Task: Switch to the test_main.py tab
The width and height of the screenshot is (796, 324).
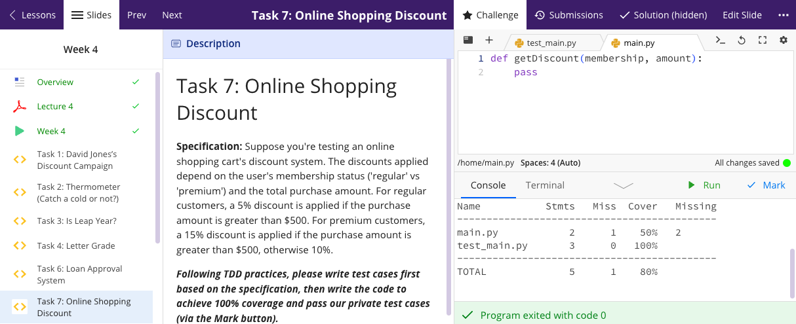Action: coord(551,43)
